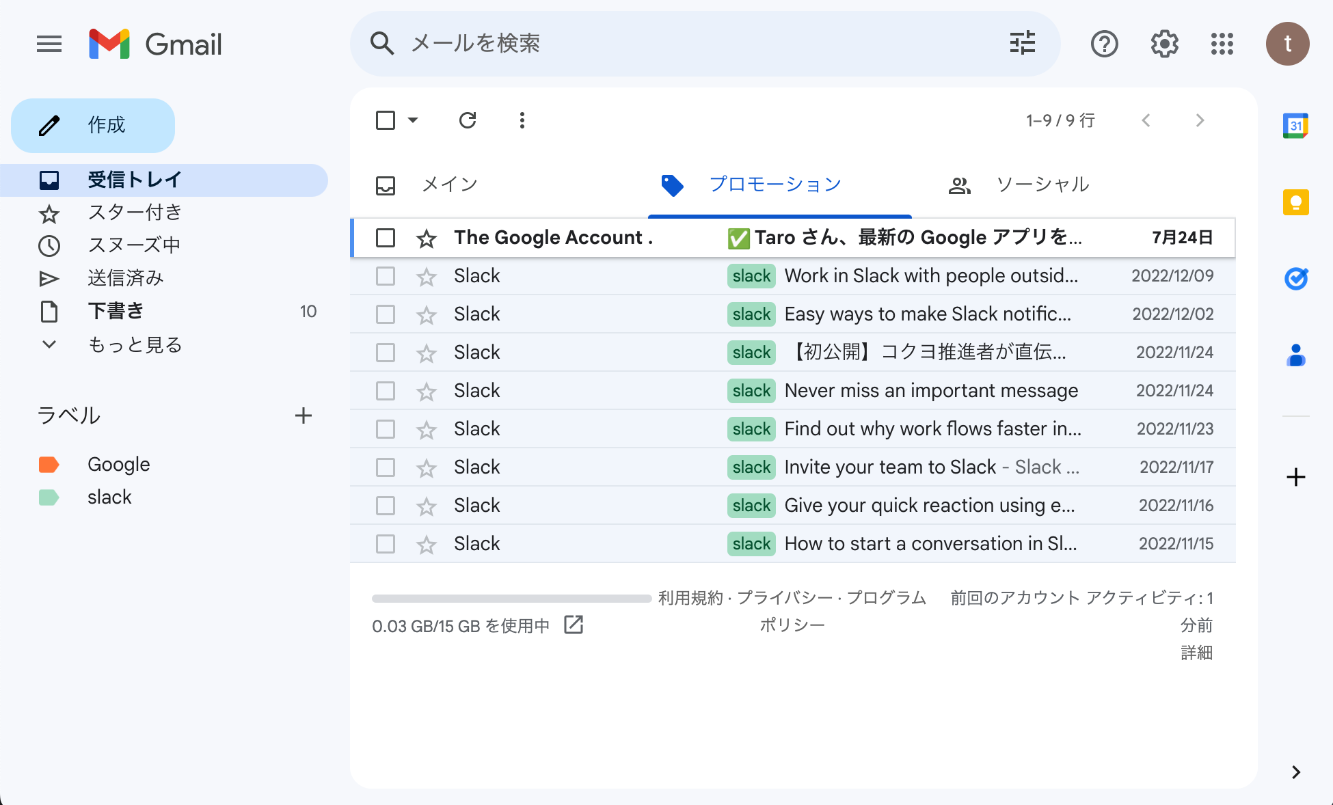Open storage management external link icon
This screenshot has height=805, width=1333.
pos(574,625)
